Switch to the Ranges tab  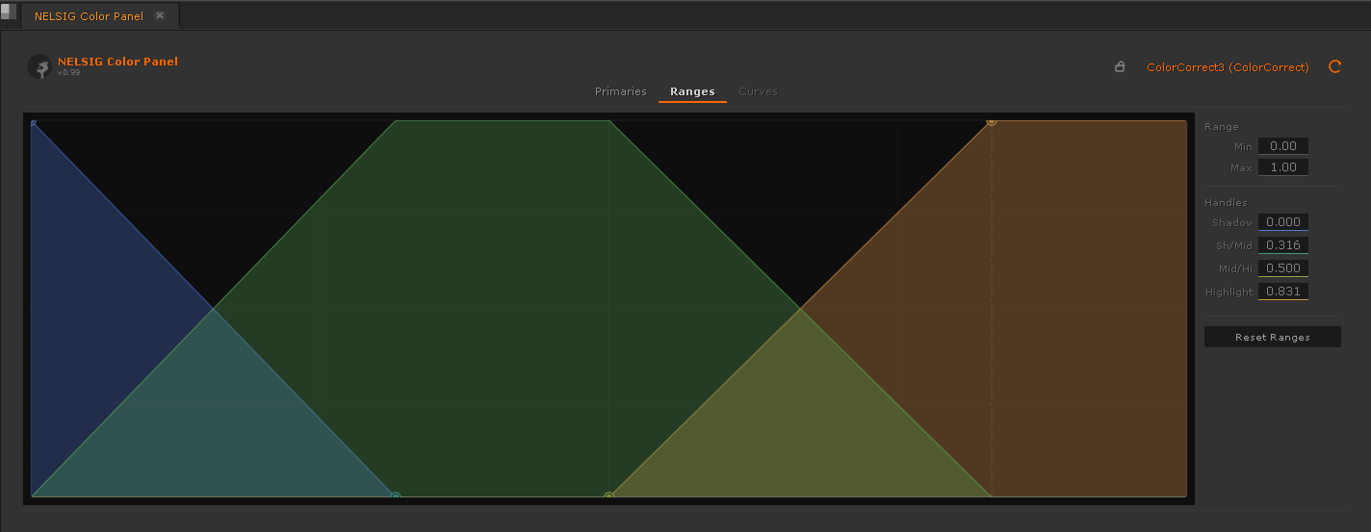[x=692, y=91]
